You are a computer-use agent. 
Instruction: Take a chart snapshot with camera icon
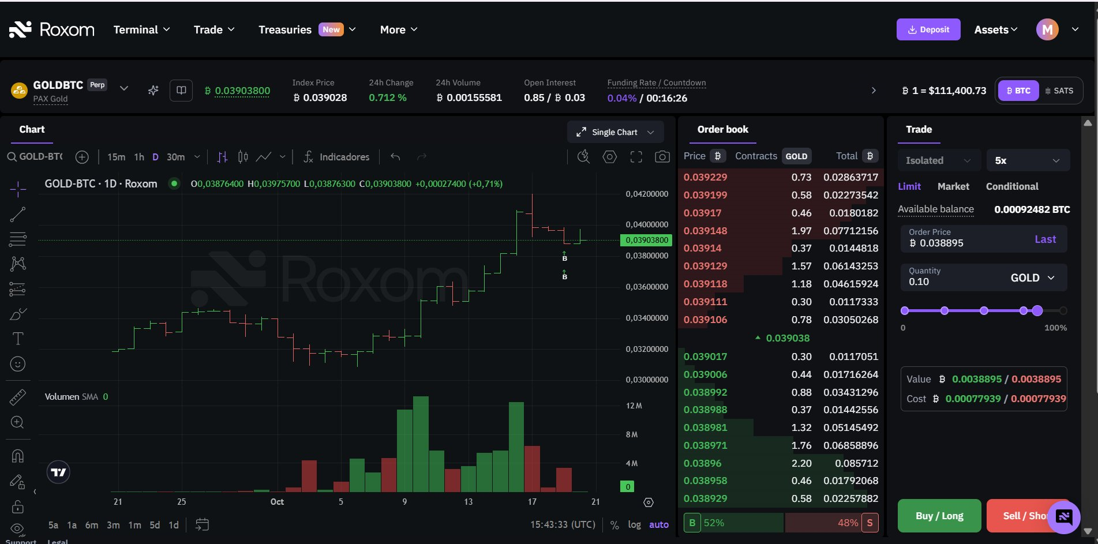click(x=662, y=157)
